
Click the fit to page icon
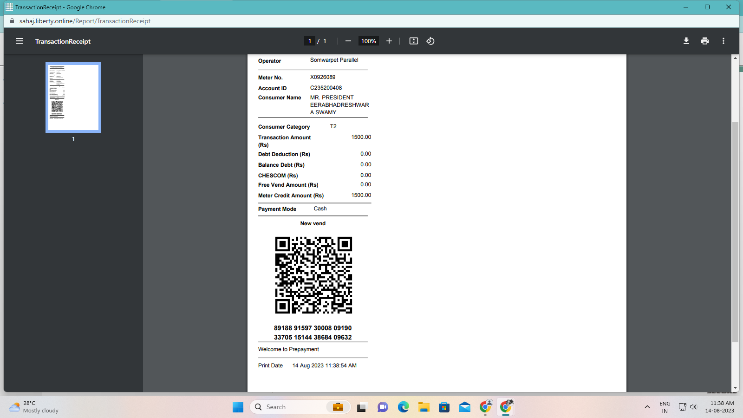tap(414, 41)
